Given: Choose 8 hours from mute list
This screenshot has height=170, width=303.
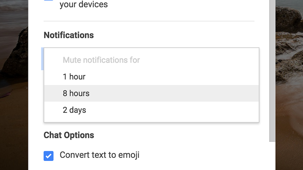Looking at the screenshot, I should pos(151,93).
